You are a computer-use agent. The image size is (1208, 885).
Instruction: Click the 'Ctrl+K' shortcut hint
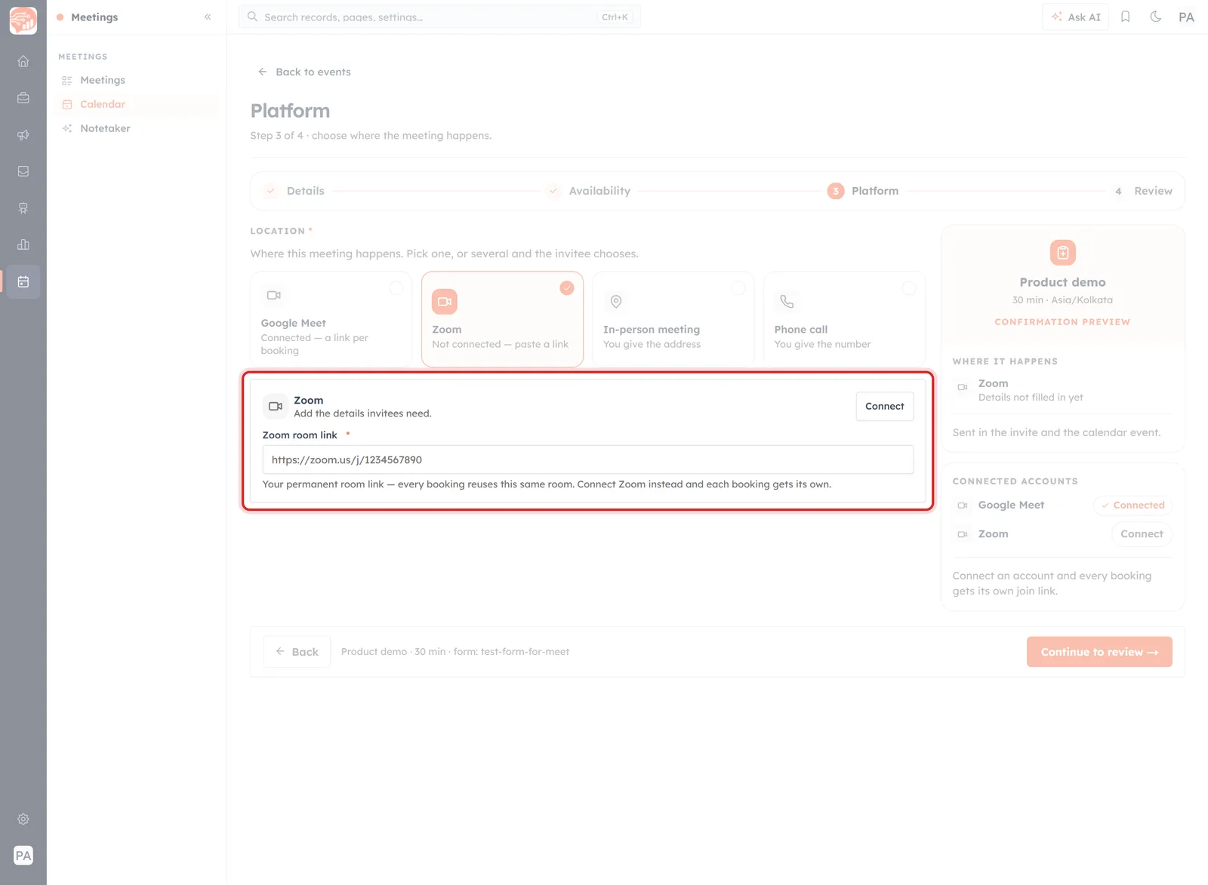coord(615,17)
